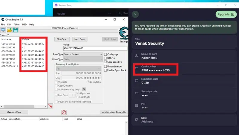Viewport: 239px width, 135px height.
Task: Toggle Active memory only checkbox
Action: point(56,89)
